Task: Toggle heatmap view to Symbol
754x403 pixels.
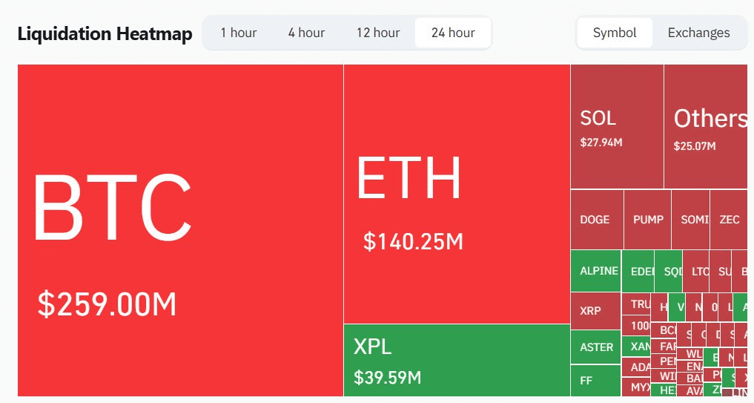Action: pyautogui.click(x=615, y=33)
